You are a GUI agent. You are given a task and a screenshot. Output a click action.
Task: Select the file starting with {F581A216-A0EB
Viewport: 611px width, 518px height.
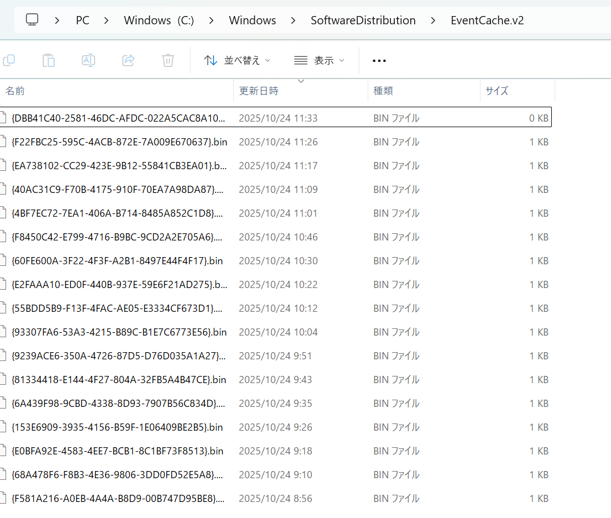[276, 498]
